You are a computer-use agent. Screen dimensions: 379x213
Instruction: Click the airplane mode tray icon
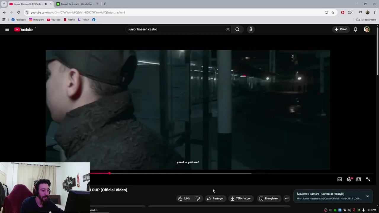tap(344, 210)
